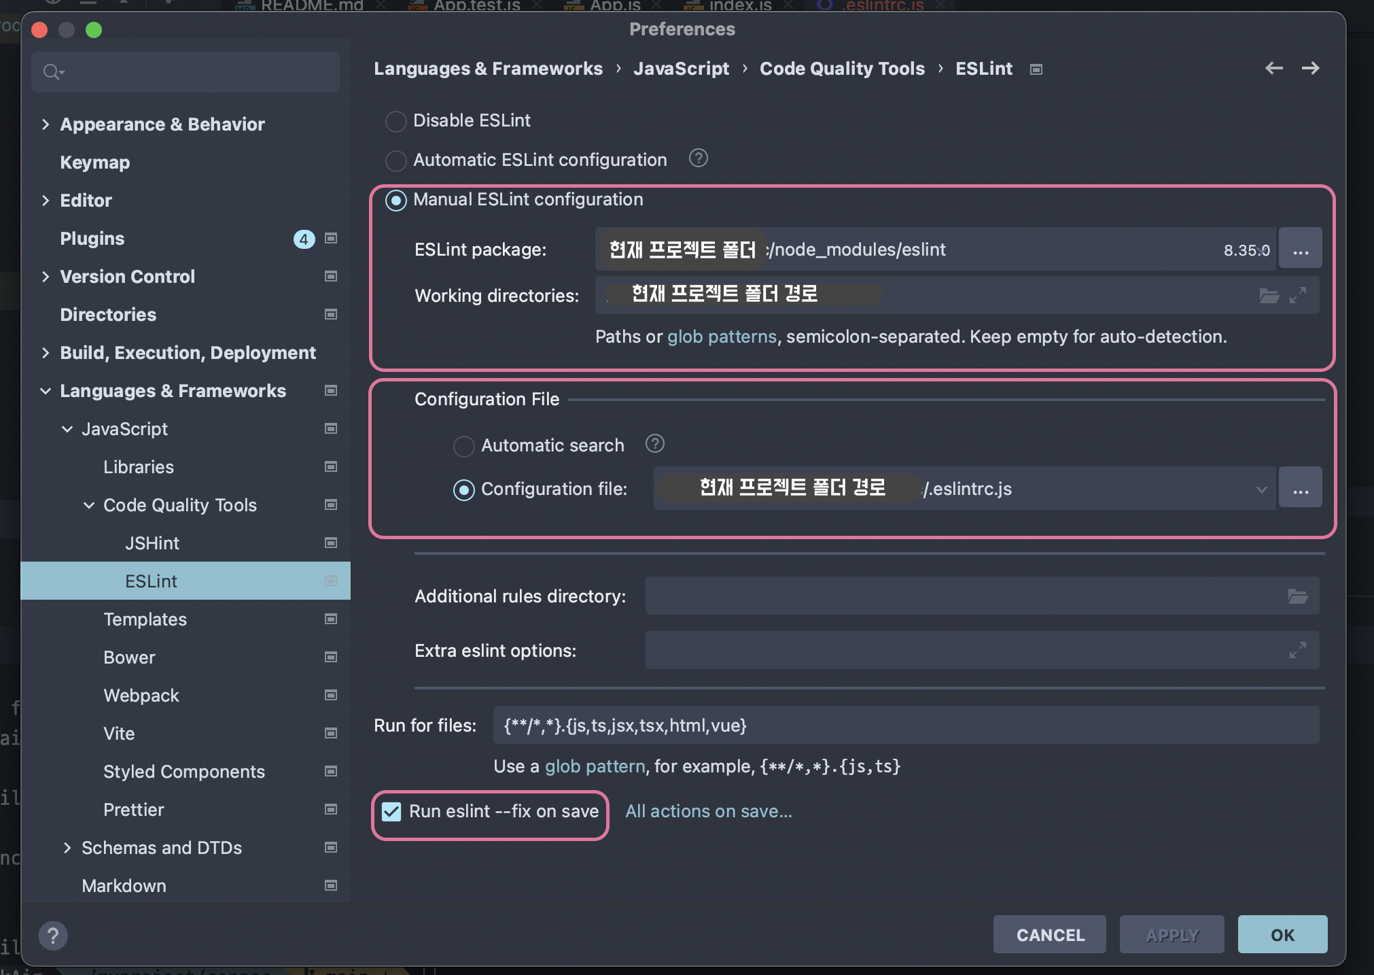Open help via question mark bottom-left
Screen dimensions: 1374x975
(53, 936)
